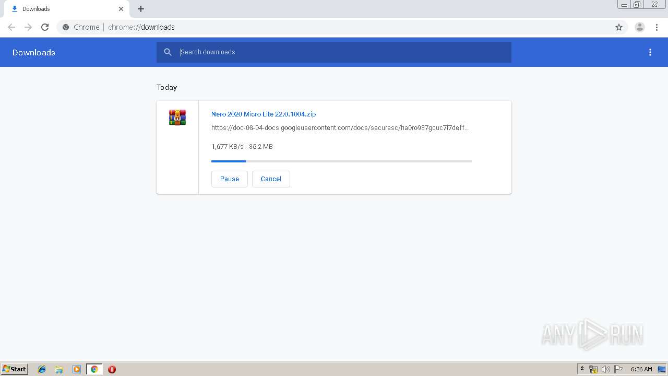Select the Chrome taskbar button
668x376 pixels.
pos(94,369)
